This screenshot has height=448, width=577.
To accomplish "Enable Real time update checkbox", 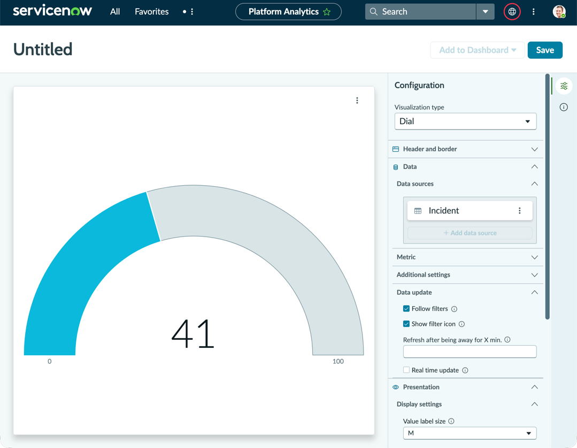I will [x=406, y=370].
